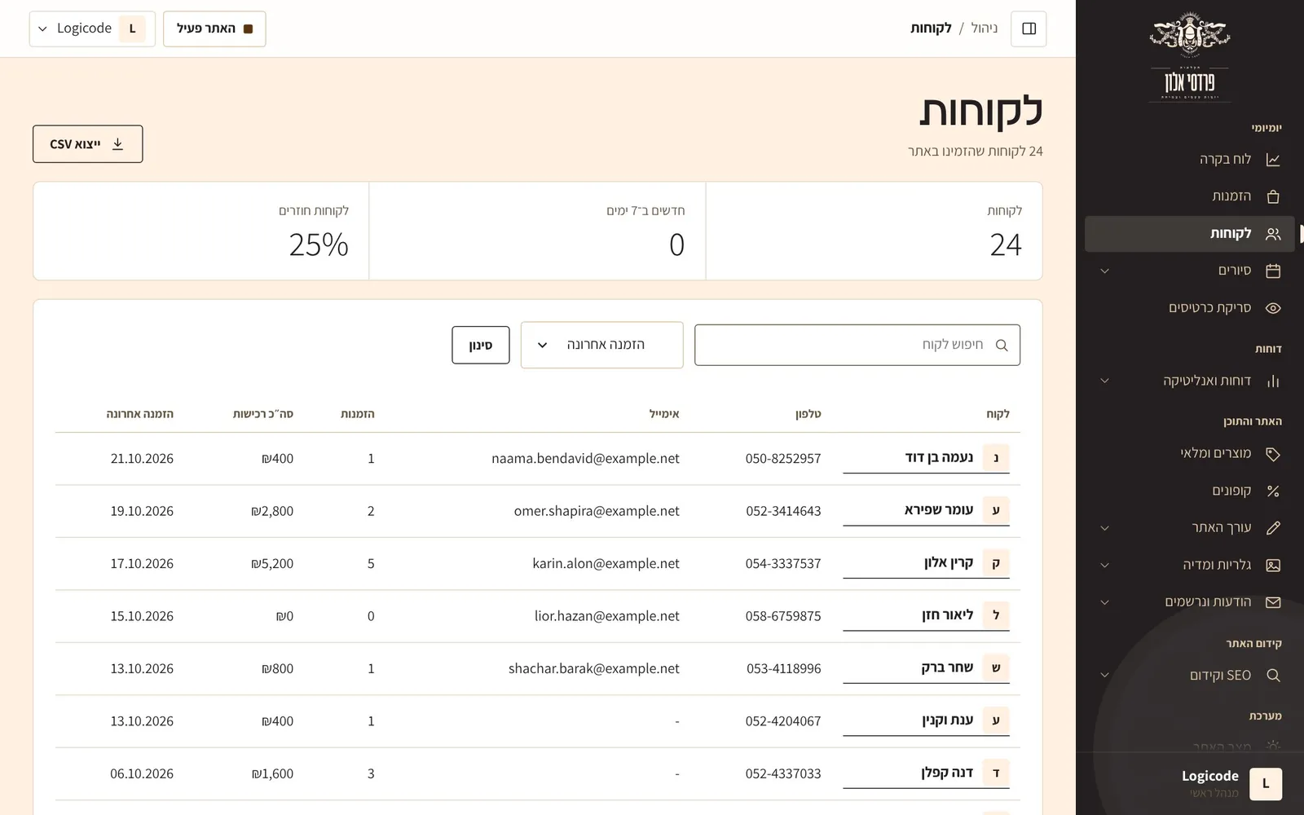This screenshot has height=815, width=1304.
Task: Expand the גלריות ומדיה chevron
Action: tap(1104, 565)
